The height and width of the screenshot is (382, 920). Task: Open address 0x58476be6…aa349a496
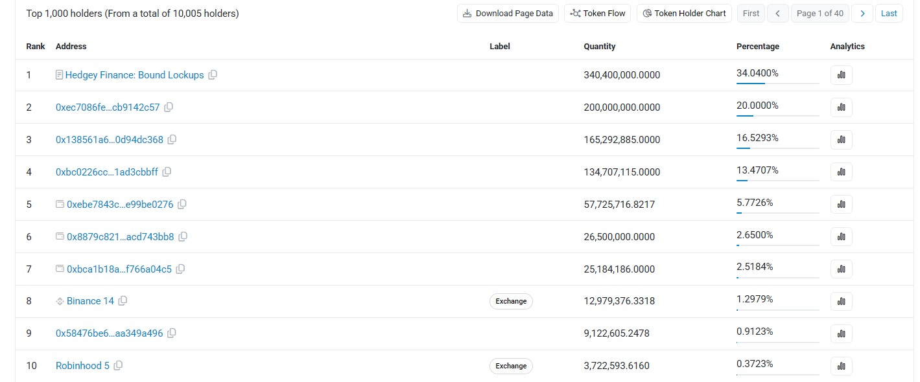pos(110,333)
